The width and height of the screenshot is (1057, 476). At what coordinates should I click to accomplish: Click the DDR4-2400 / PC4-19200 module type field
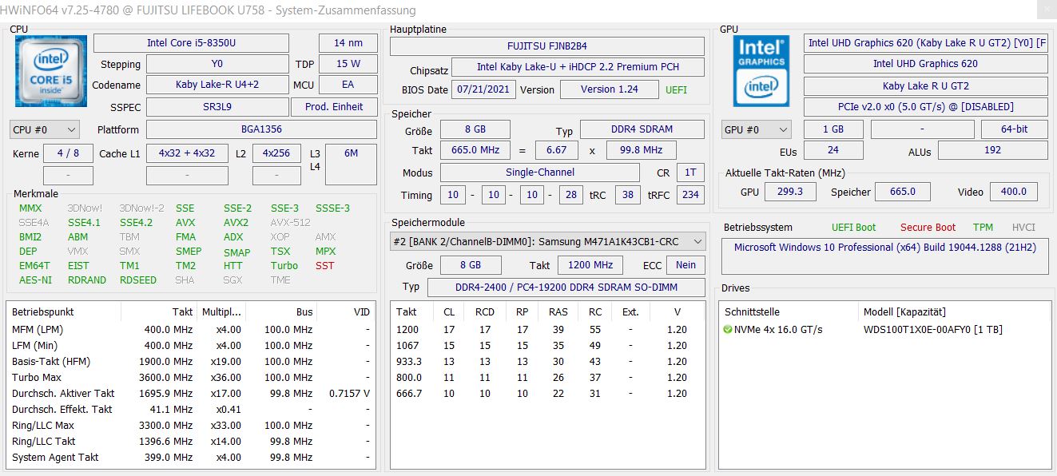click(566, 288)
